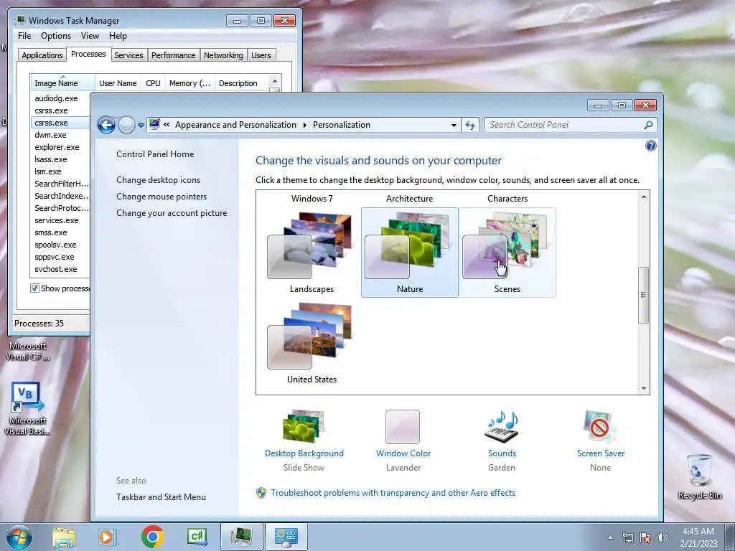The image size is (735, 551).
Task: Click Change your account picture link
Action: 172,212
